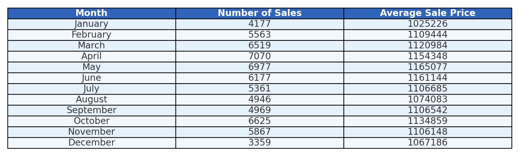Image resolution: width=519 pixels, height=156 pixels.
Task: Select the March sales value 6519
Action: point(260,46)
